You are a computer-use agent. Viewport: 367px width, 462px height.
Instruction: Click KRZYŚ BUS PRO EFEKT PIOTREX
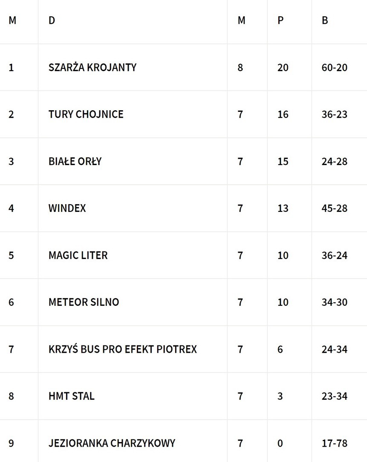tap(123, 349)
